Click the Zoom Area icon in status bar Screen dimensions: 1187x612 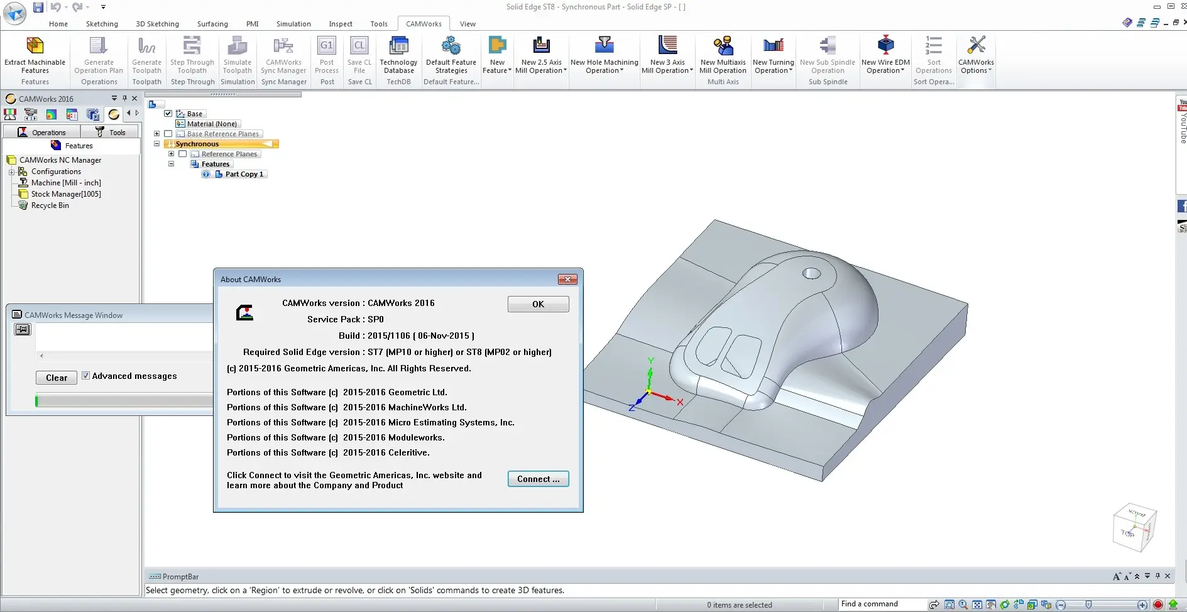[949, 605]
